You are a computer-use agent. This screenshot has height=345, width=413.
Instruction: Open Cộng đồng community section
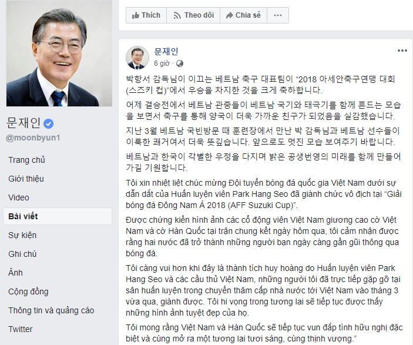(28, 292)
